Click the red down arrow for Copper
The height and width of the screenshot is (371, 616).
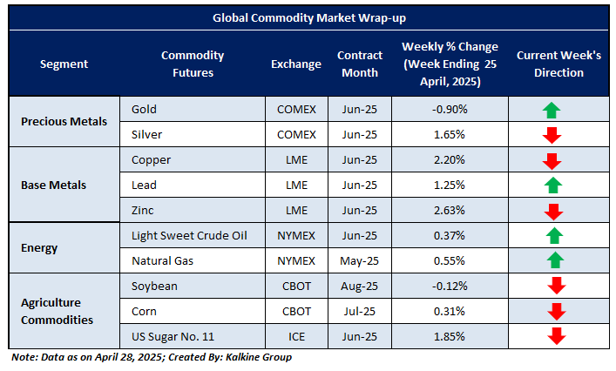(x=551, y=160)
